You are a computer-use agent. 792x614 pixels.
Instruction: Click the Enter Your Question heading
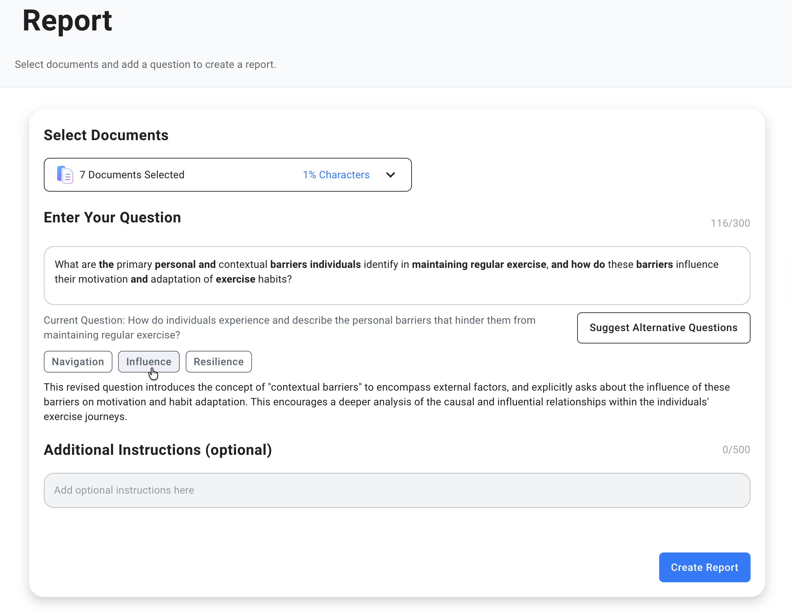pos(112,217)
